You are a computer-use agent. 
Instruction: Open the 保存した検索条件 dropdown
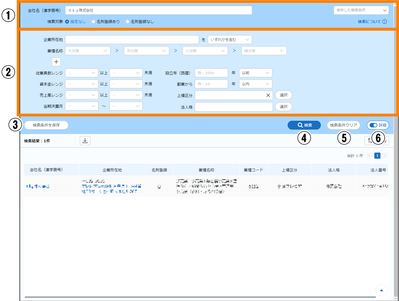361,10
